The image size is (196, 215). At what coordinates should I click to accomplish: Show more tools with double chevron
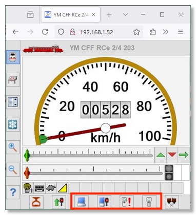coord(166,32)
